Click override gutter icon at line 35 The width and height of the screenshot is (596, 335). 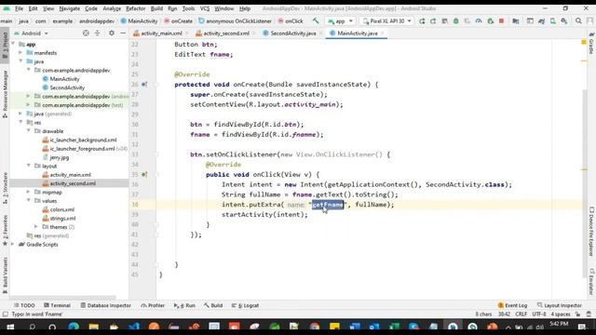[144, 175]
